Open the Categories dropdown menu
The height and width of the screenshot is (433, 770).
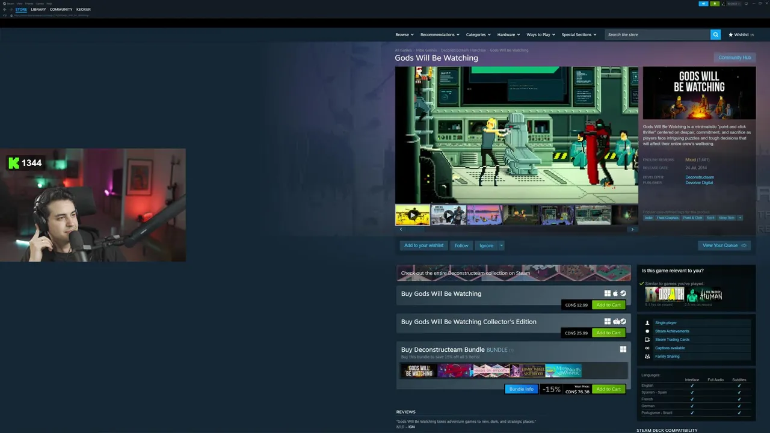(x=478, y=35)
